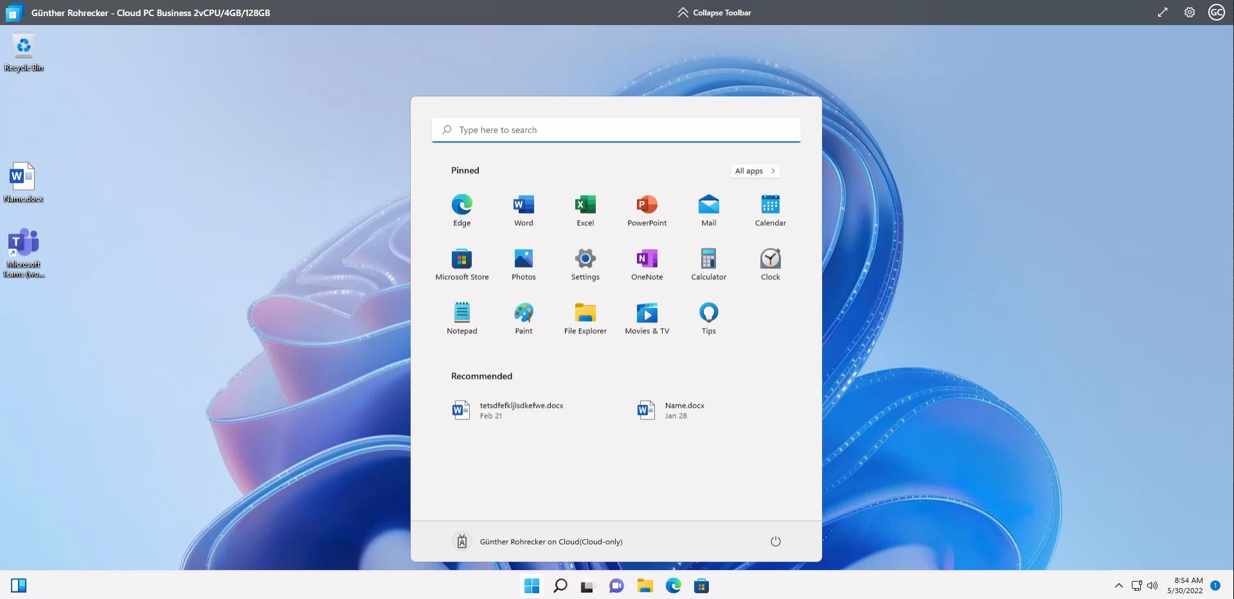Open Edge from pinned apps

pos(461,210)
